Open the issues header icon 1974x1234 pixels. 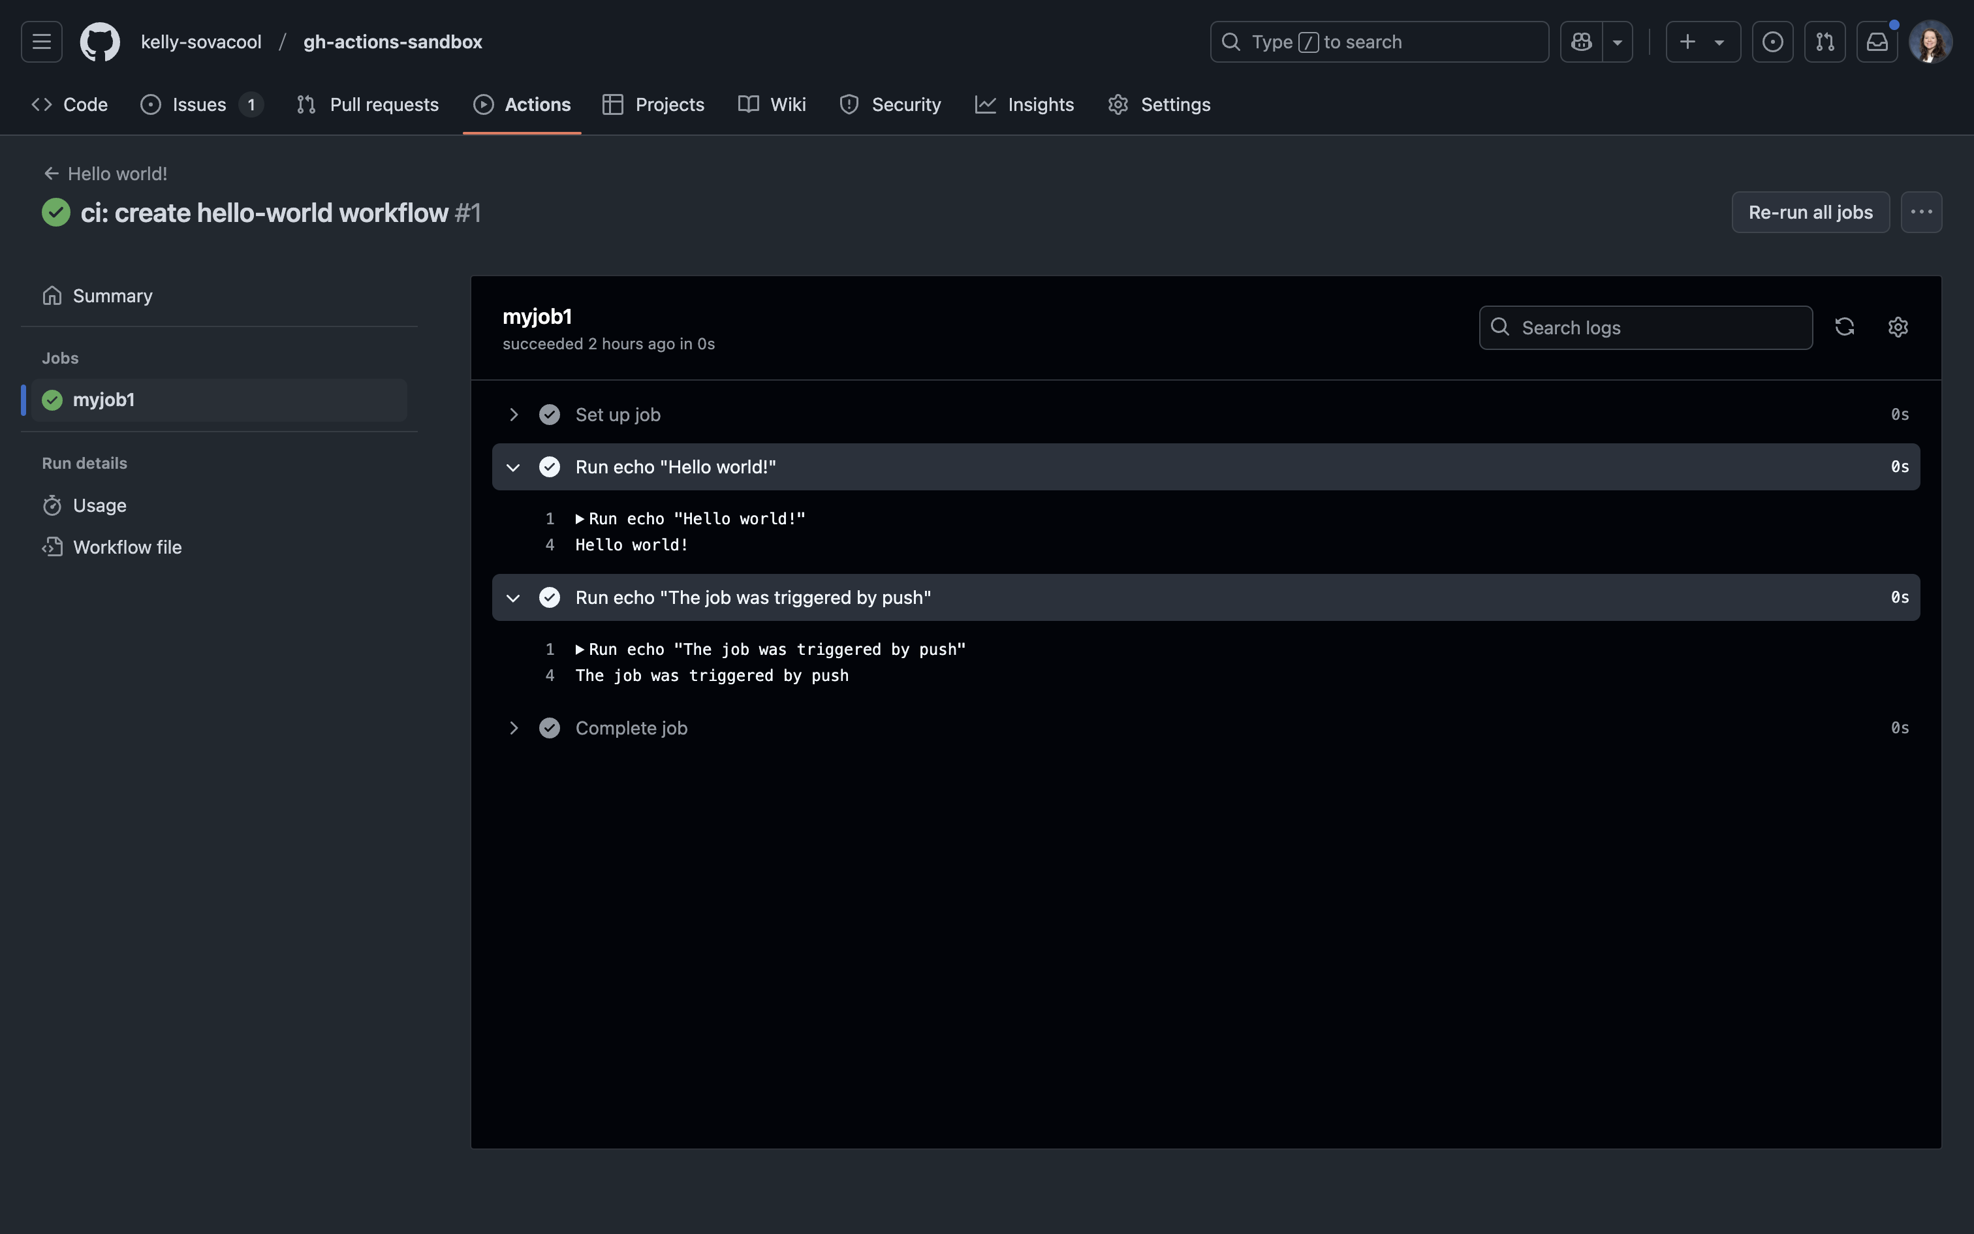click(x=1772, y=42)
